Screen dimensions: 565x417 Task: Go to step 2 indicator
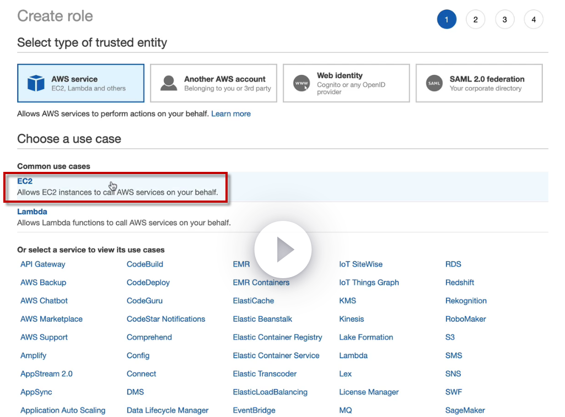pos(475,19)
